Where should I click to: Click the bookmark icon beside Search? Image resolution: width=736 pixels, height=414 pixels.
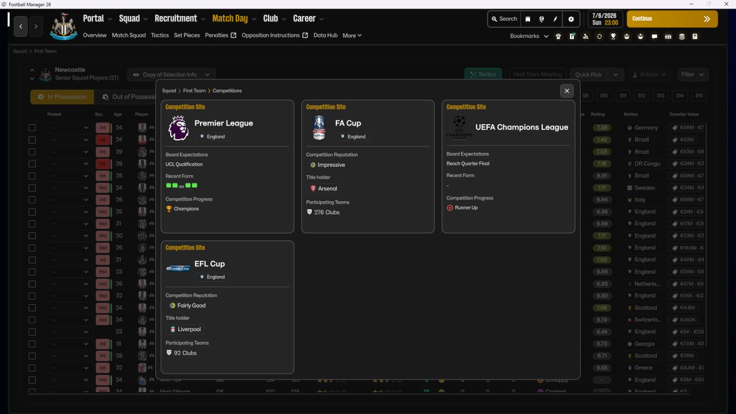[528, 19]
